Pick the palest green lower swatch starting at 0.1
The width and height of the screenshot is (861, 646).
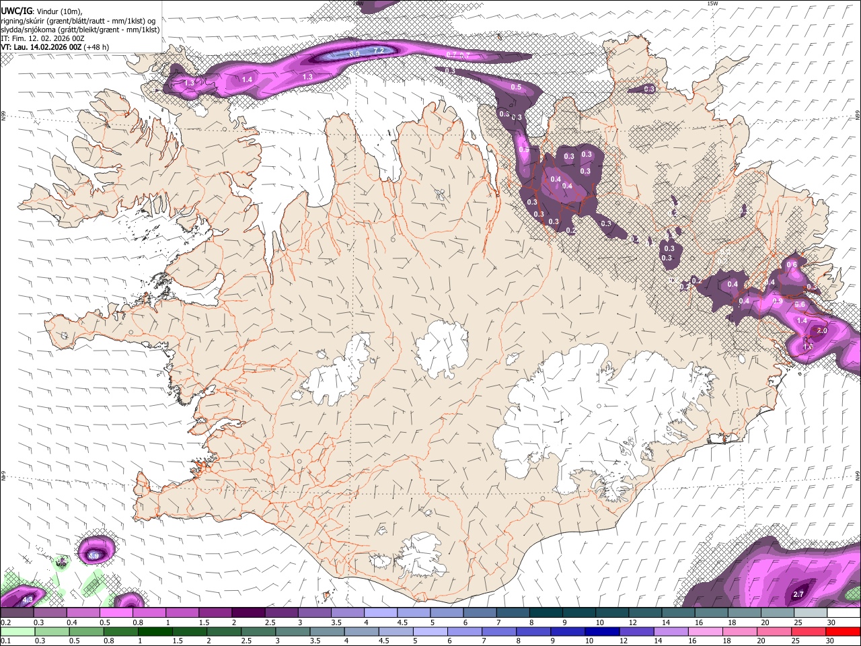coord(17,631)
